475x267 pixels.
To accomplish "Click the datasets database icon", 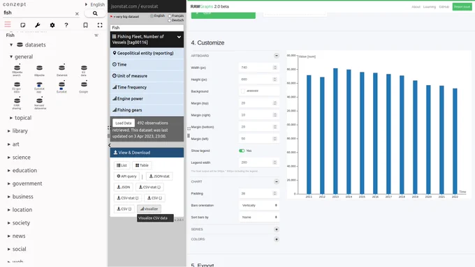I will (x=20, y=45).
